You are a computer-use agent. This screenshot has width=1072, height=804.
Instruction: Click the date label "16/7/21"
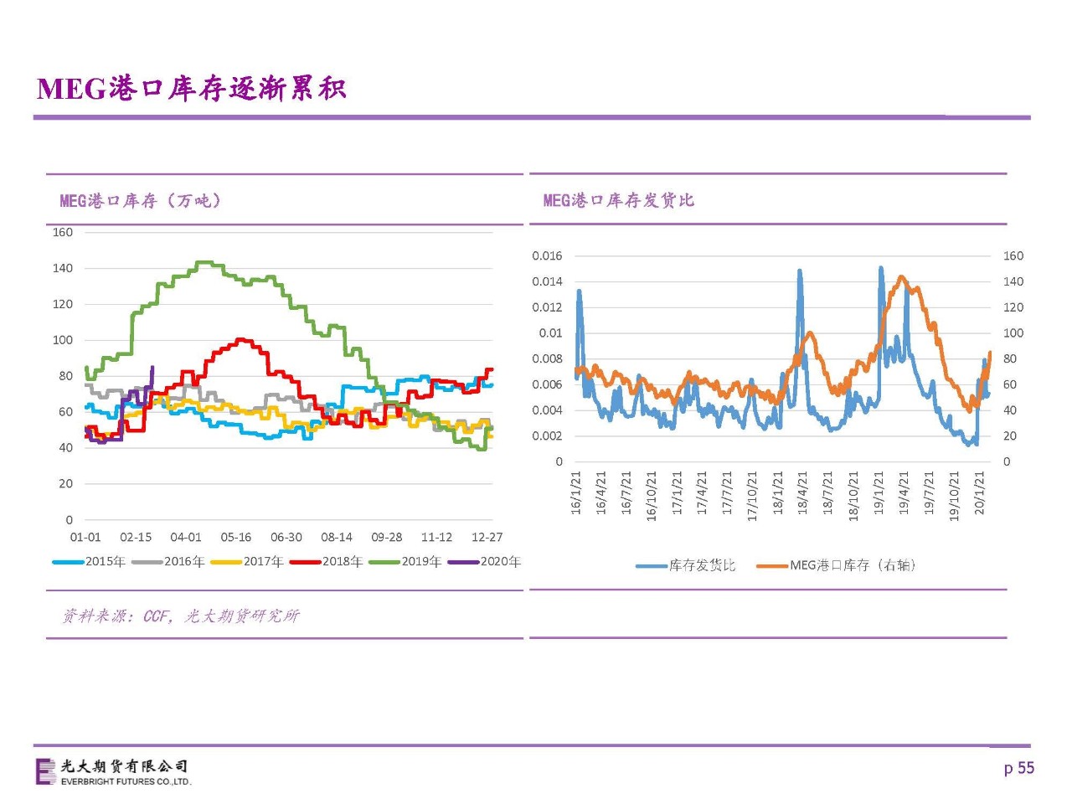[626, 492]
